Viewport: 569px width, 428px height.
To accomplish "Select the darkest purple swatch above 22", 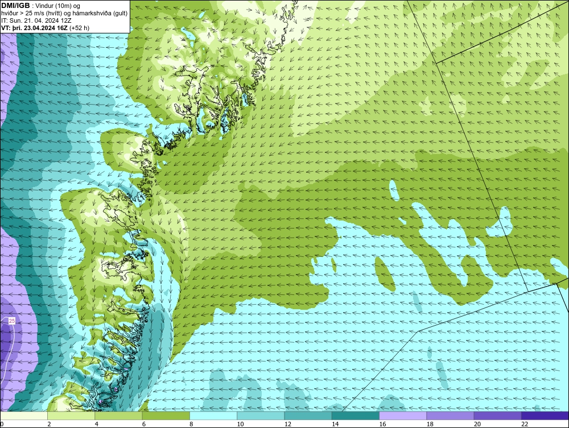I will (546, 415).
